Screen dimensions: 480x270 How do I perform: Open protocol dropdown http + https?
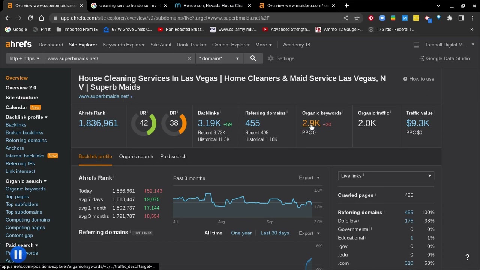click(x=24, y=58)
